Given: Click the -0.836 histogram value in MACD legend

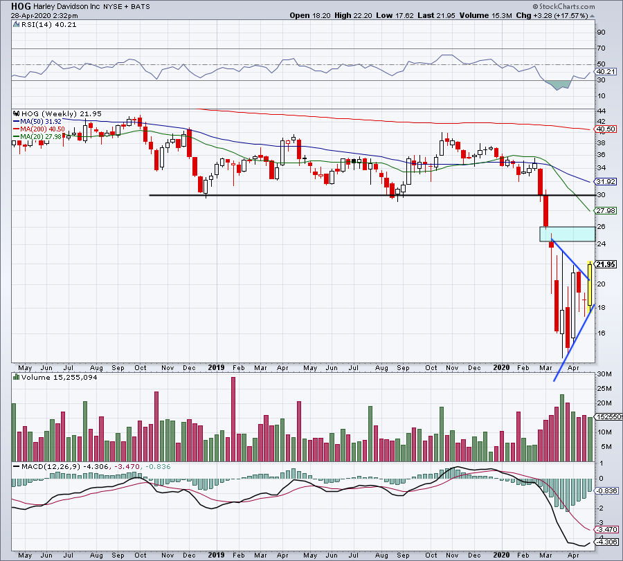Looking at the screenshot, I should [x=158, y=466].
